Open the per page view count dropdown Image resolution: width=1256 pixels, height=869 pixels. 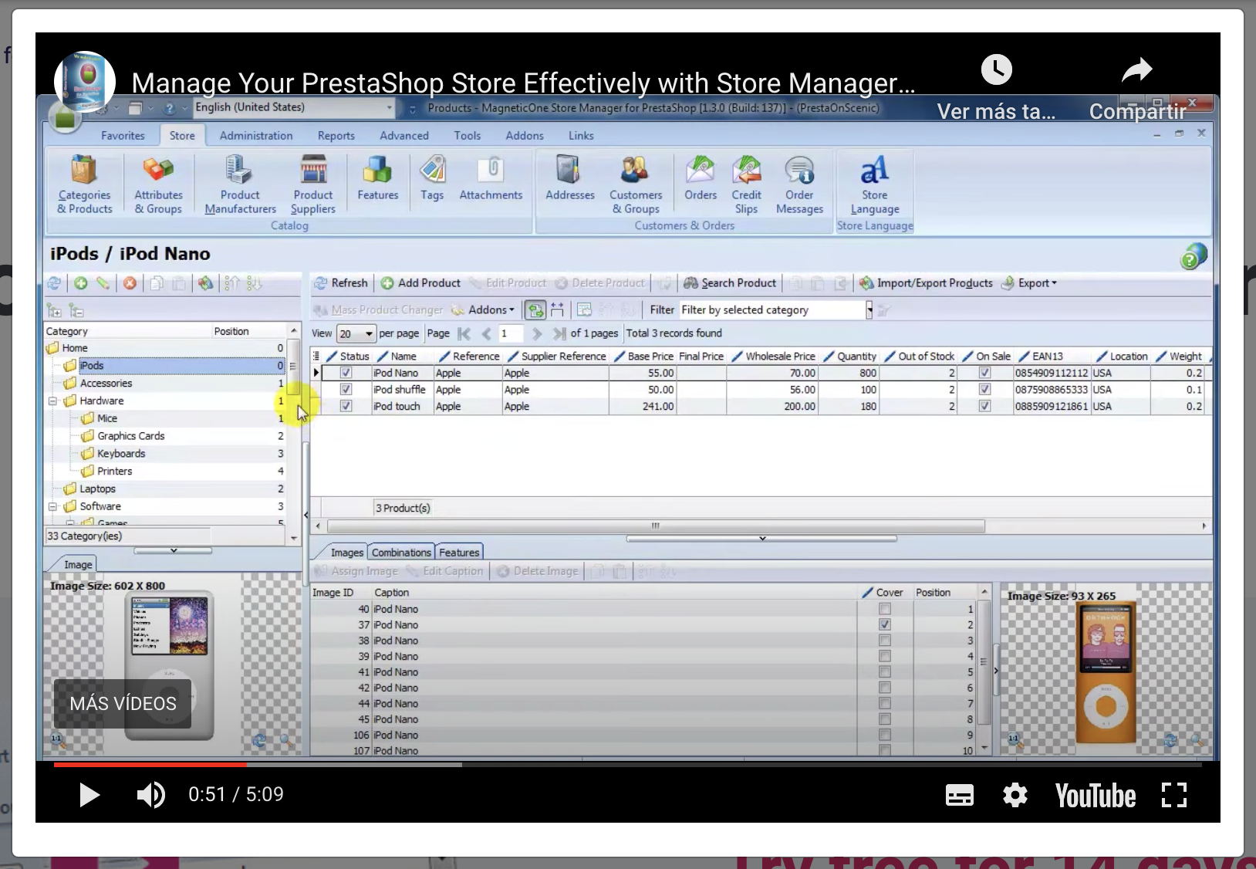click(369, 334)
